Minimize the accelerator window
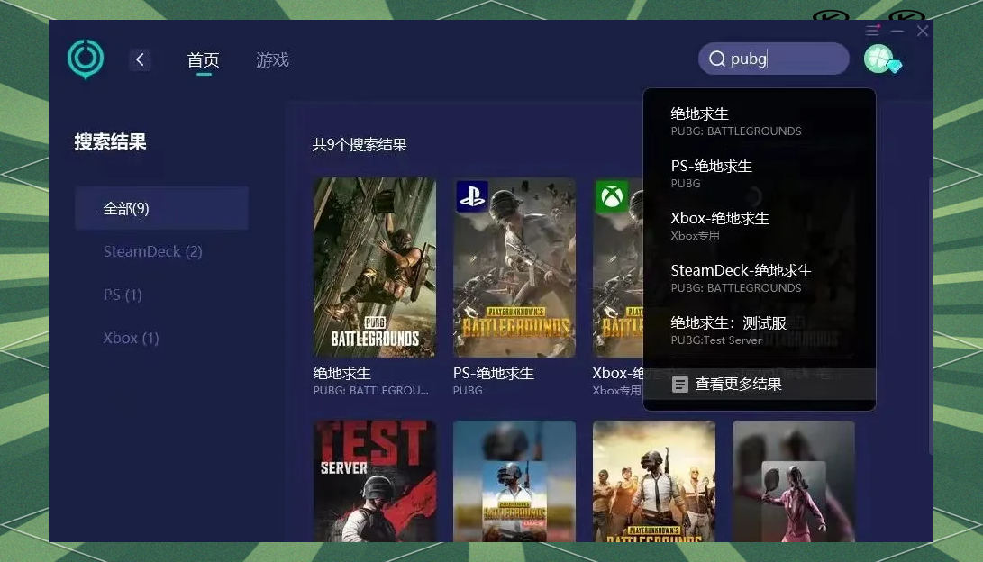Viewport: 983px width, 562px height. point(897,30)
